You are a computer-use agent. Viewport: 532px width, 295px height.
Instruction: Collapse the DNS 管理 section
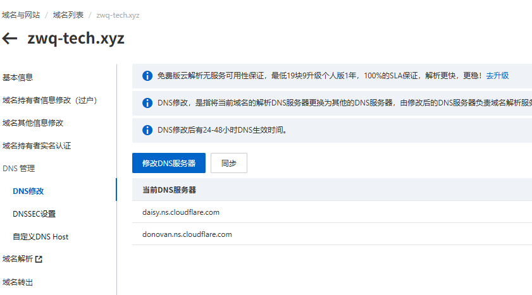[x=18, y=168]
